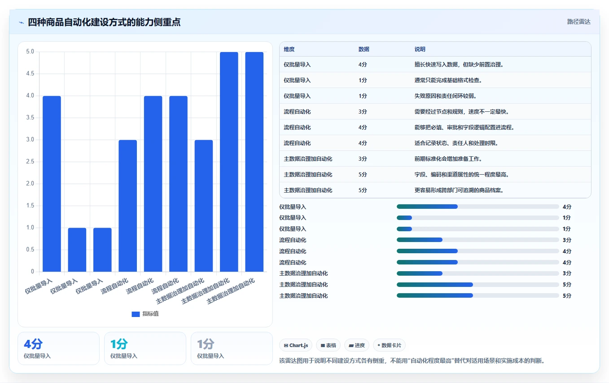Click 主数据治理加自动化 in the 更容易形成跨部门 table row
The width and height of the screenshot is (609, 383).
[308, 190]
